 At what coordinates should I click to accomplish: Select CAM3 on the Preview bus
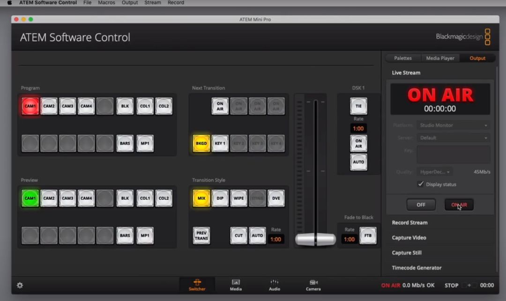pyautogui.click(x=67, y=198)
